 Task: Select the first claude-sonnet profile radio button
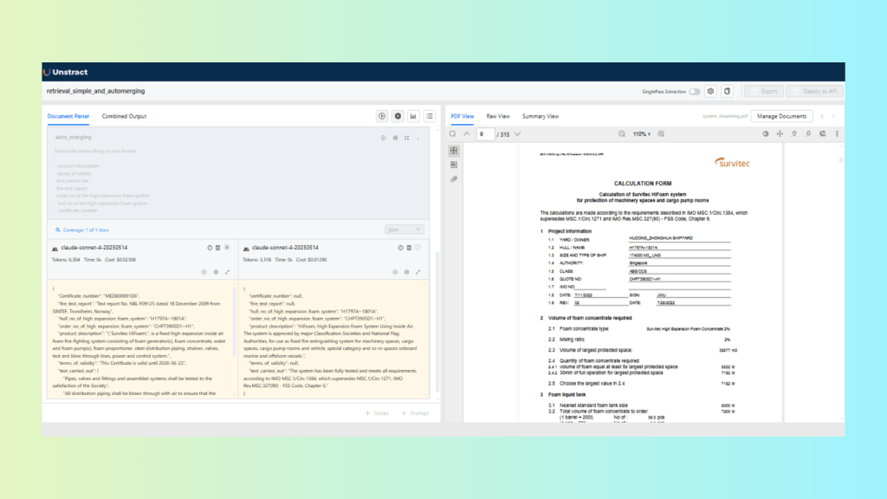click(227, 248)
